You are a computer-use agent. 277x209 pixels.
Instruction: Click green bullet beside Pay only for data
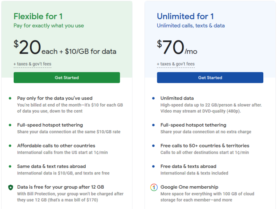[x=10, y=98]
